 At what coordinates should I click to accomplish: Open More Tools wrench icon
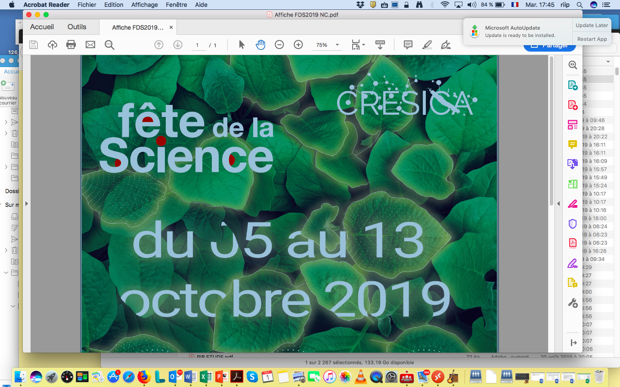(573, 303)
